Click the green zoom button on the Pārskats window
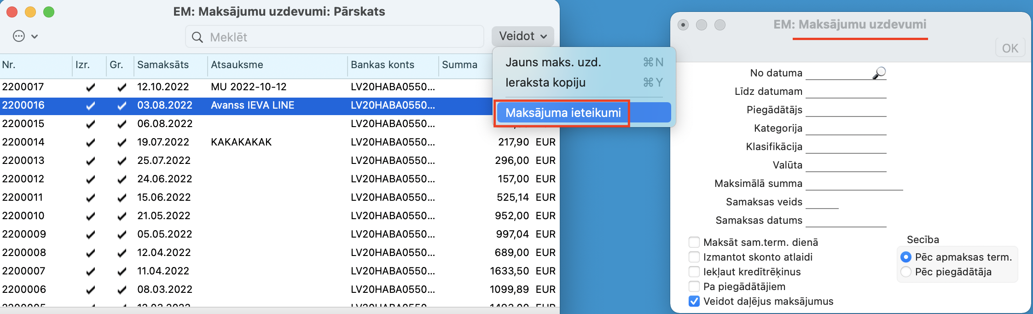Viewport: 1033px width, 314px height. coord(49,12)
